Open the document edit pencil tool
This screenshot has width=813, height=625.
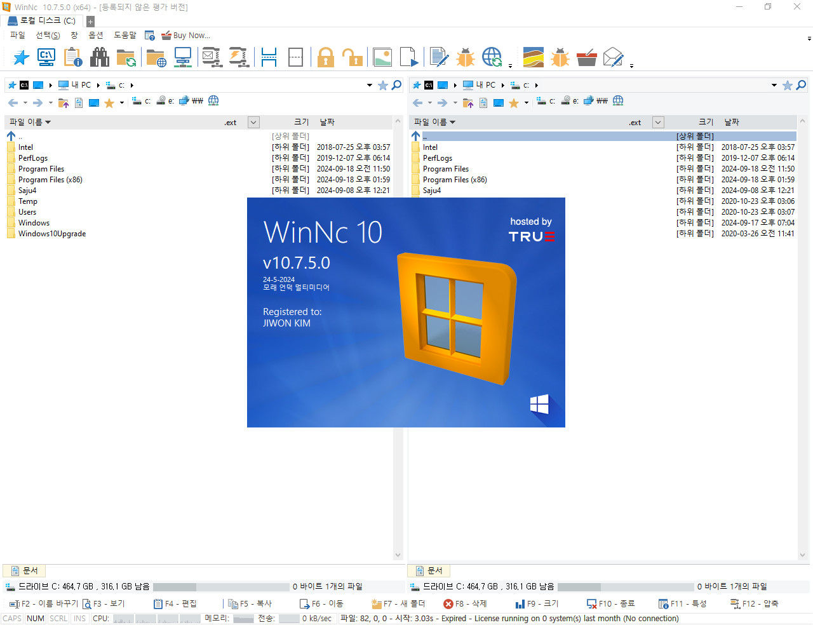pyautogui.click(x=439, y=58)
